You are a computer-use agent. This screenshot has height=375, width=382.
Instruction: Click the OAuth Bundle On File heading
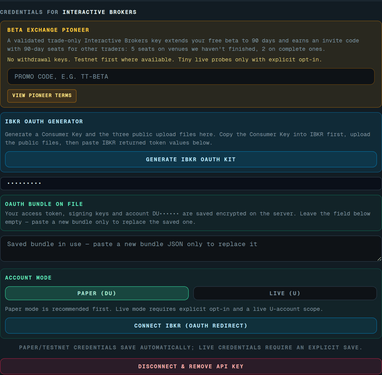click(44, 204)
